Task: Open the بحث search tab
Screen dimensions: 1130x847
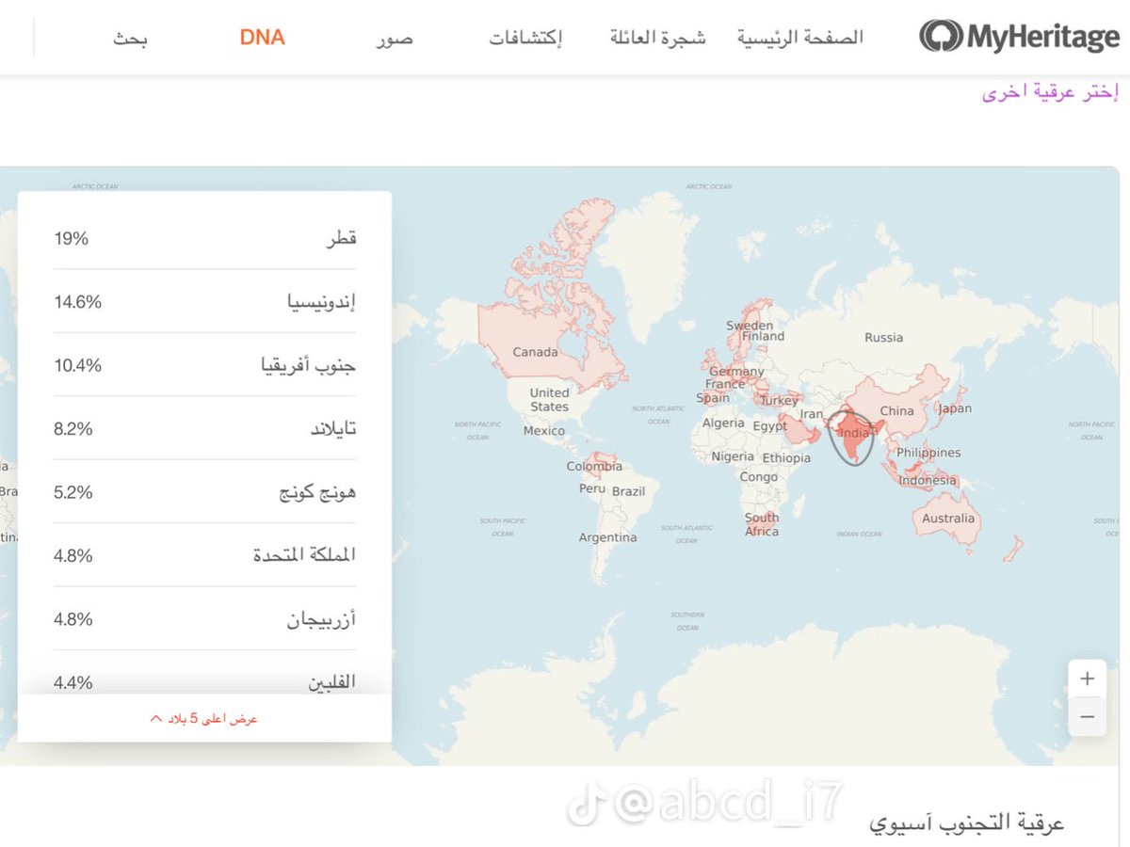Action: (131, 39)
